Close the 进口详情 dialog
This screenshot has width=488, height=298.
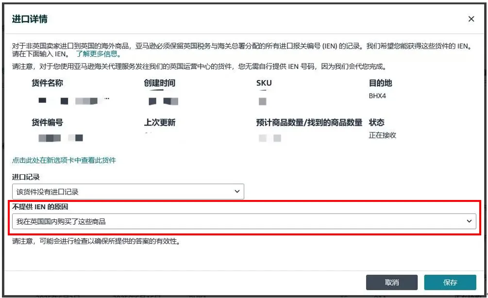click(471, 18)
